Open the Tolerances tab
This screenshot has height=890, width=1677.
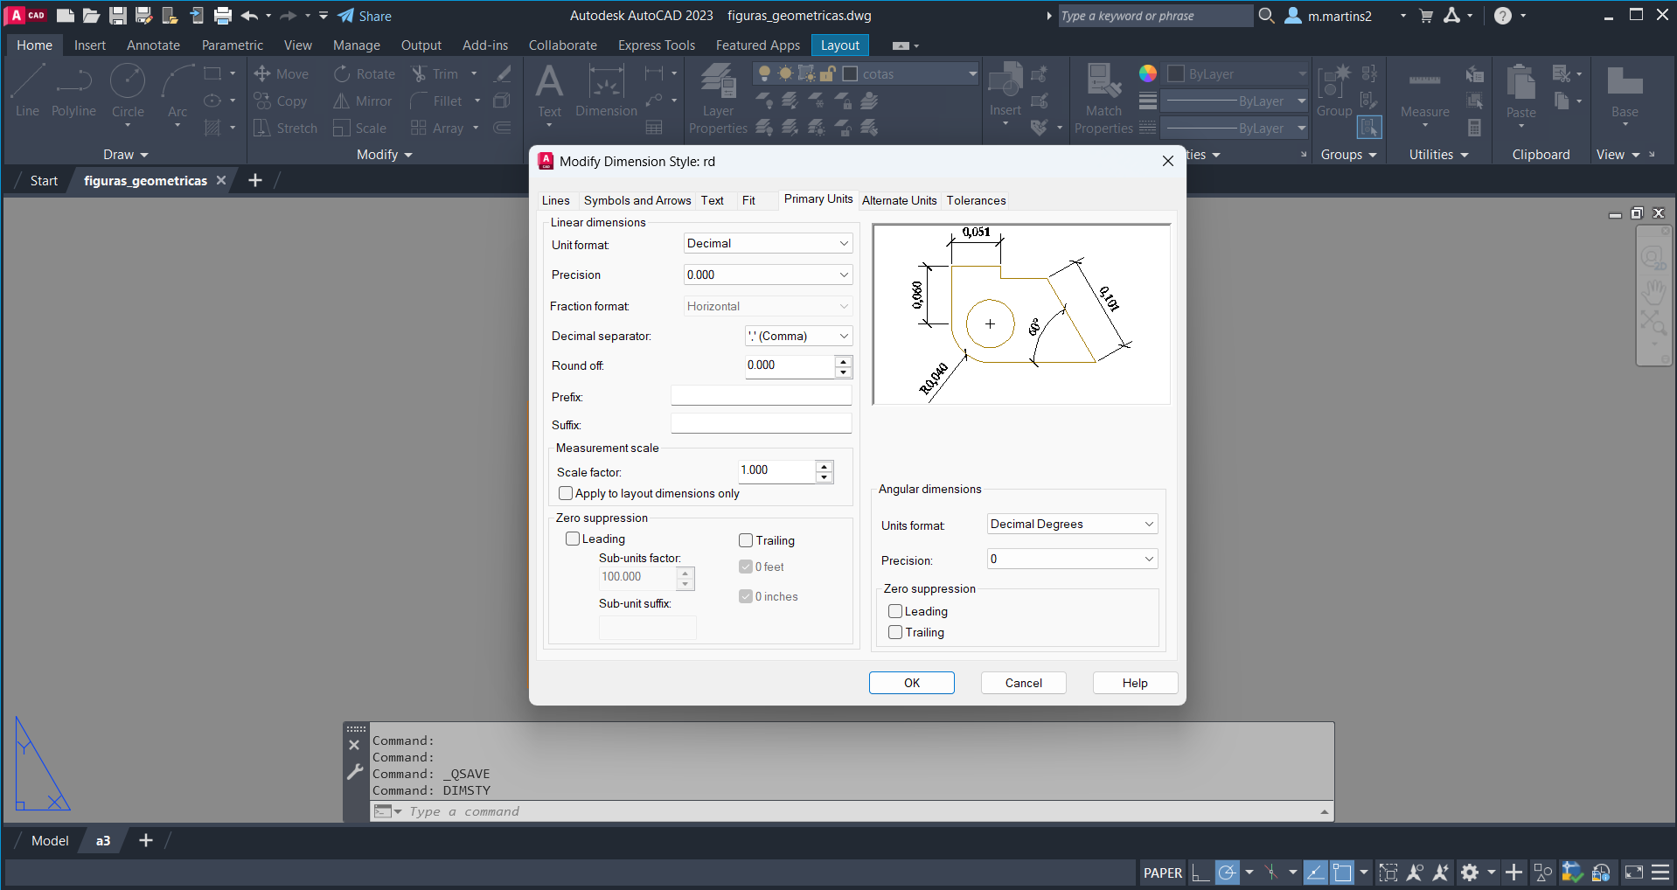tap(976, 201)
